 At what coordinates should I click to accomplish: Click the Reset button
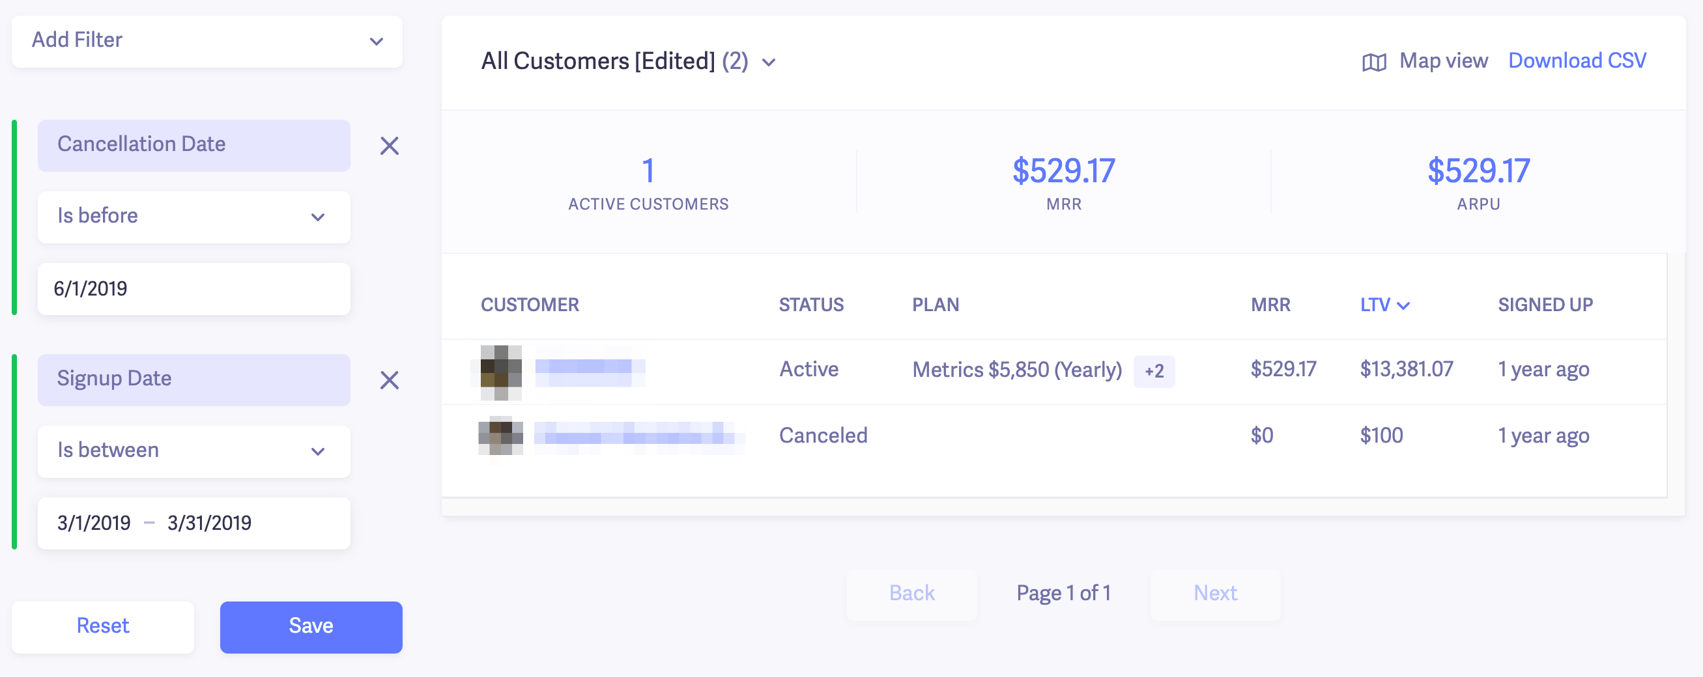click(102, 626)
